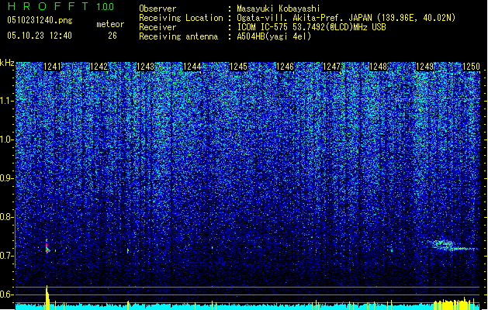Click receiver value ICOM IC-575 53.7492 MHz USB
This screenshot has width=488, height=310.
pyautogui.click(x=312, y=27)
